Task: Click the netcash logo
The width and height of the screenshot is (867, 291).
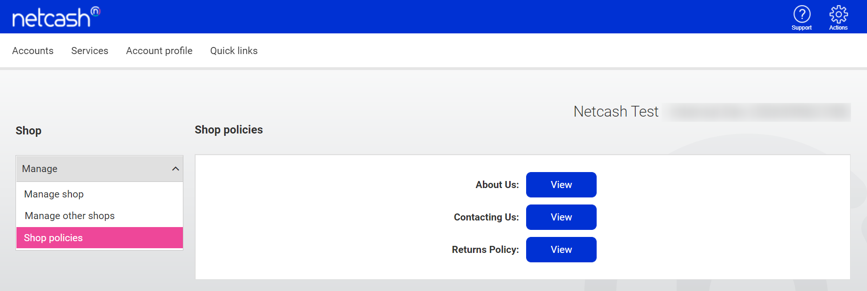Action: coord(56,17)
